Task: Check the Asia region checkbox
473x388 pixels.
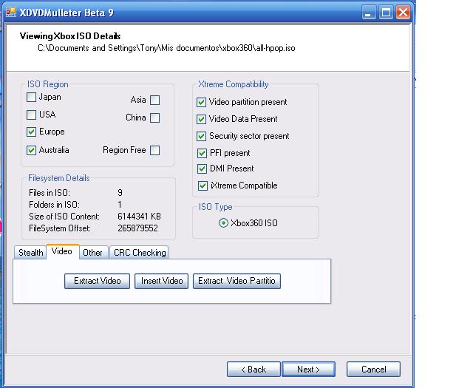Action: (x=154, y=101)
